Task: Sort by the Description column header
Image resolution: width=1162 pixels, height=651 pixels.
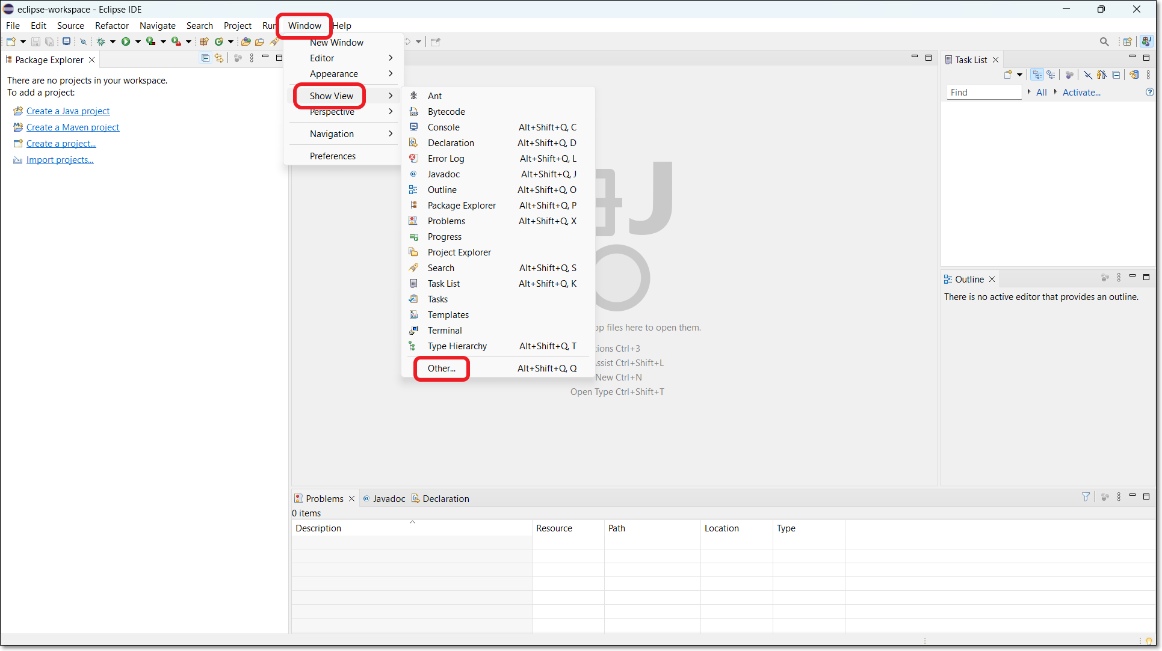Action: coord(318,528)
